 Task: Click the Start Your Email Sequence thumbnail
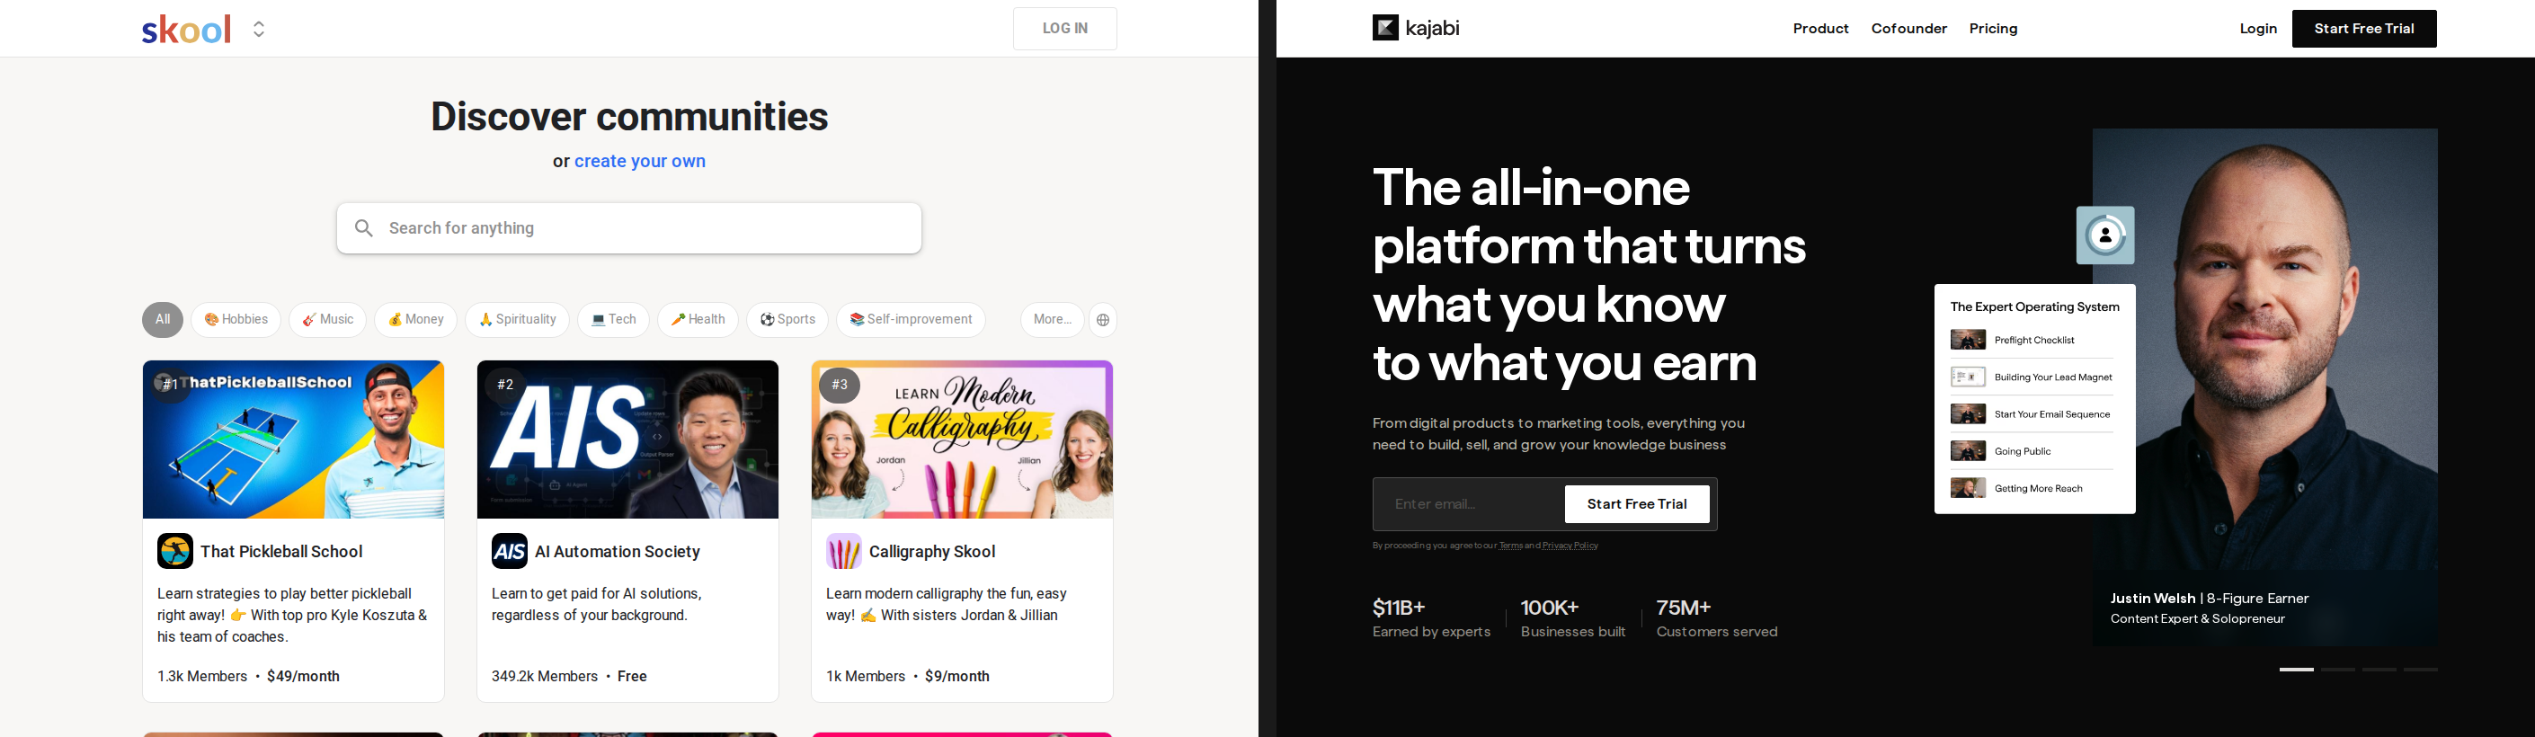(1967, 414)
